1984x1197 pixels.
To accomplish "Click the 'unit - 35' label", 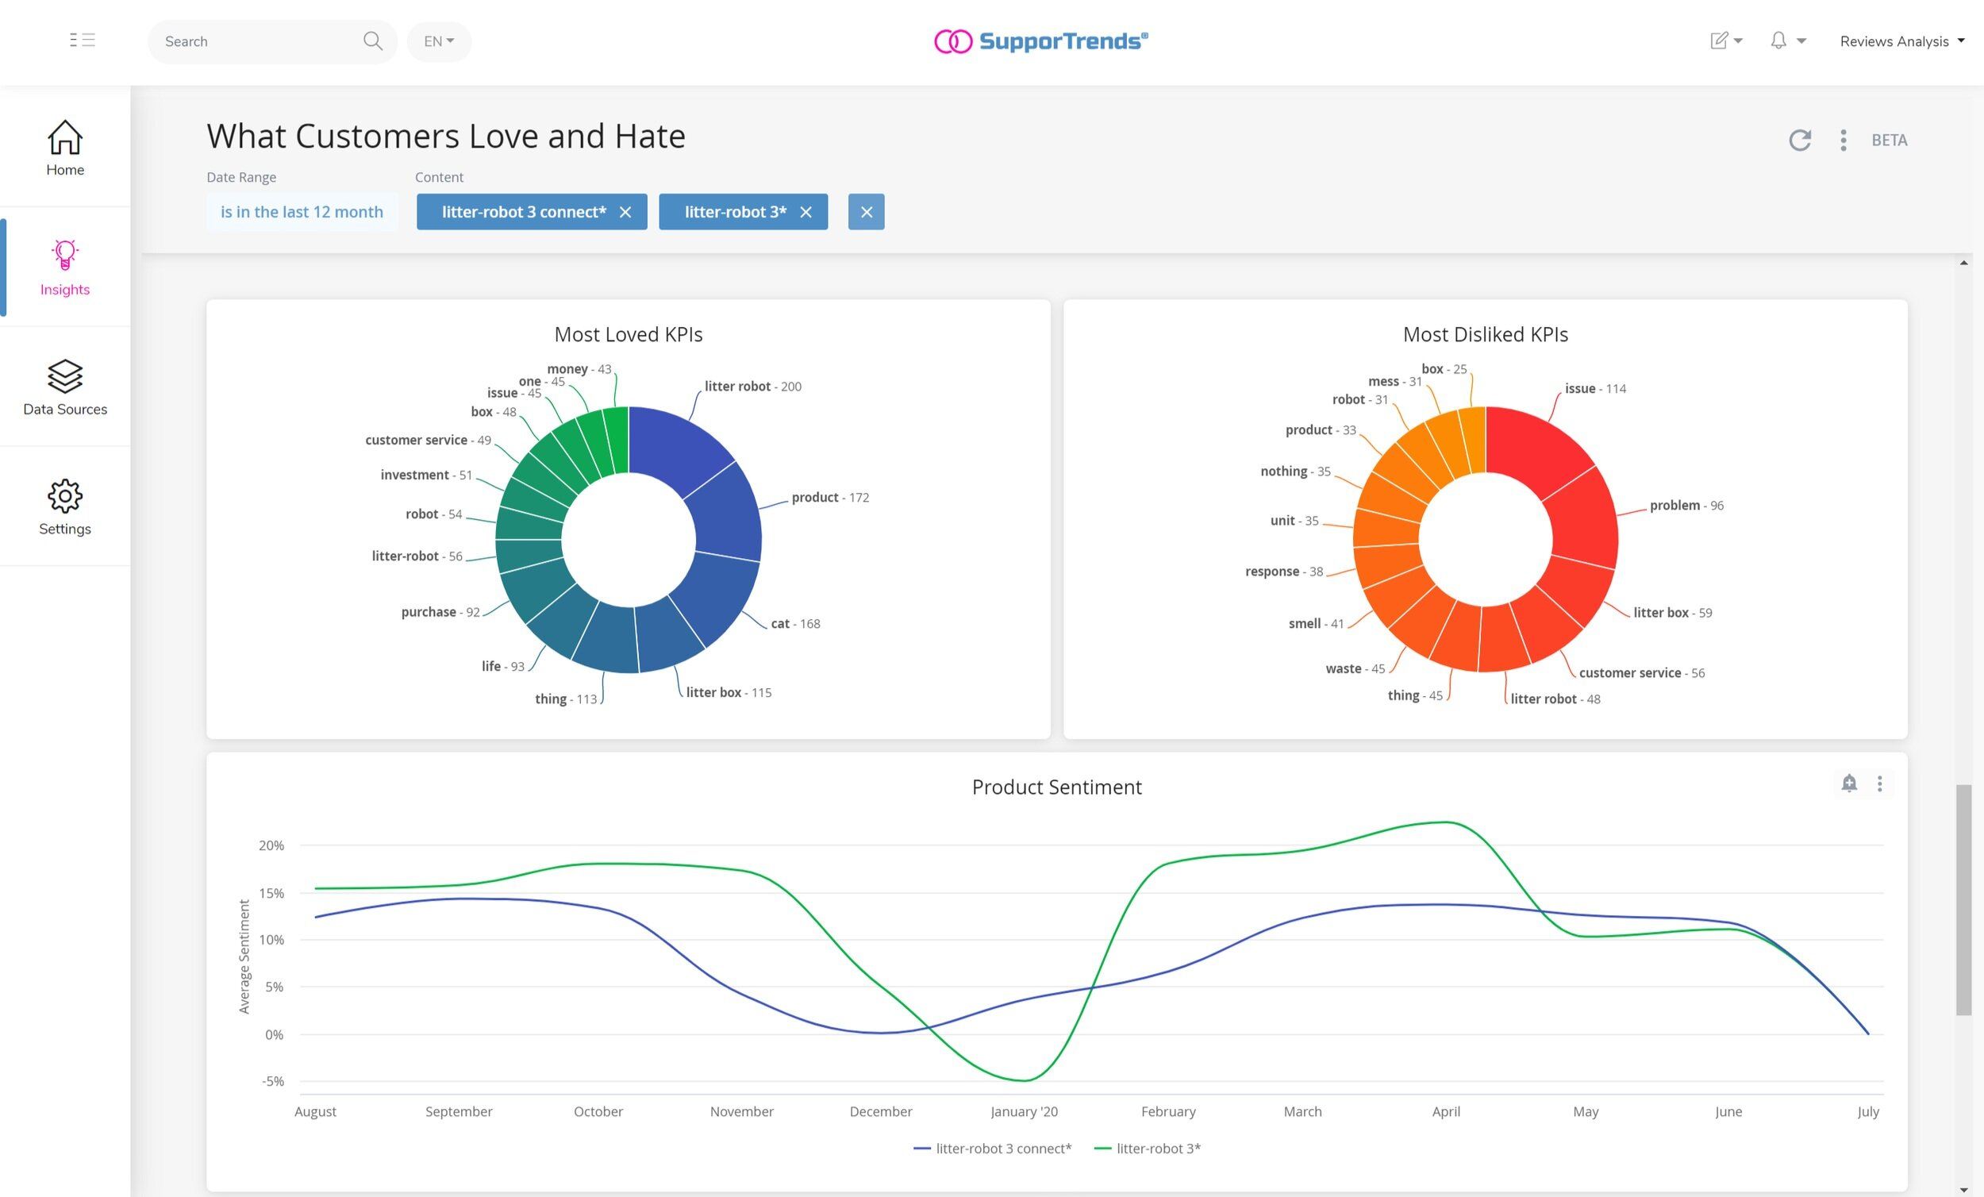I will [1294, 521].
